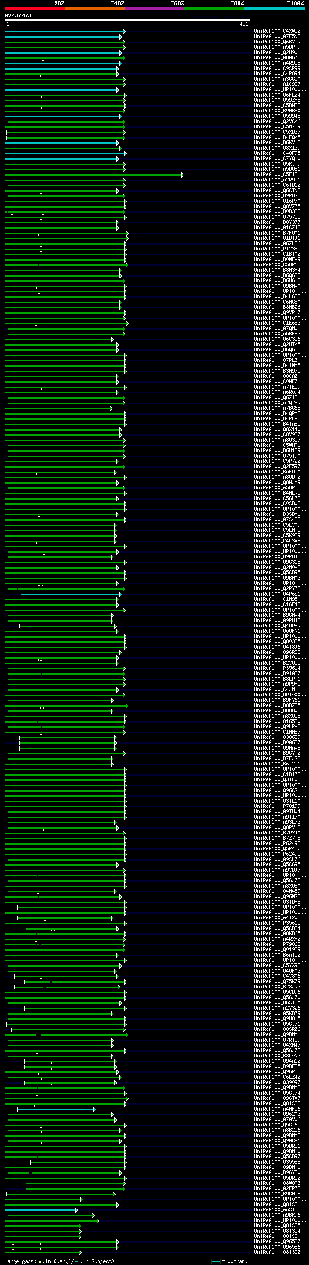The image size is (309, 1265).
Task: Select the label UniRef100_C4R8R4
Action: coord(278,74)
